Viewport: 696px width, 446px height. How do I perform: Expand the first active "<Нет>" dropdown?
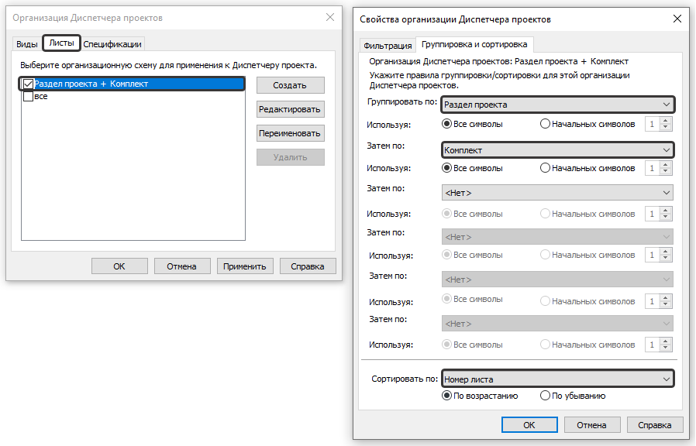[x=556, y=192]
